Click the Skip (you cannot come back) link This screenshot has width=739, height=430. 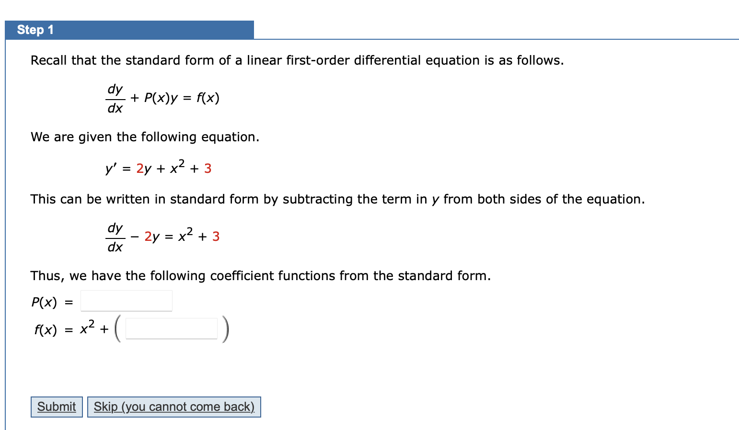click(x=174, y=407)
